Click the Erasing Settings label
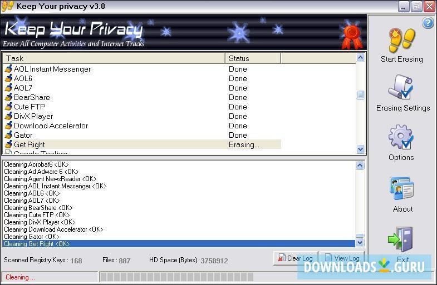 pyautogui.click(x=402, y=108)
